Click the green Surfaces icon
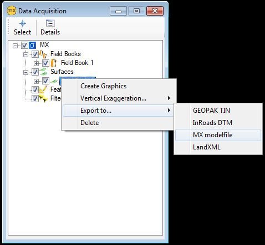 (x=43, y=72)
